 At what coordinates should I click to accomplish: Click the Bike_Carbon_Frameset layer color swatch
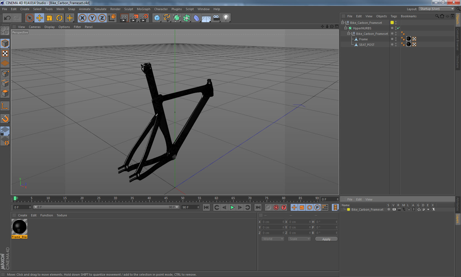(x=348, y=210)
